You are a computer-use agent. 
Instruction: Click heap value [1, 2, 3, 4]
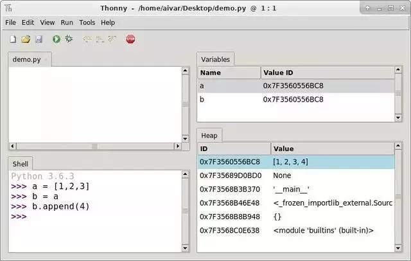pyautogui.click(x=290, y=162)
